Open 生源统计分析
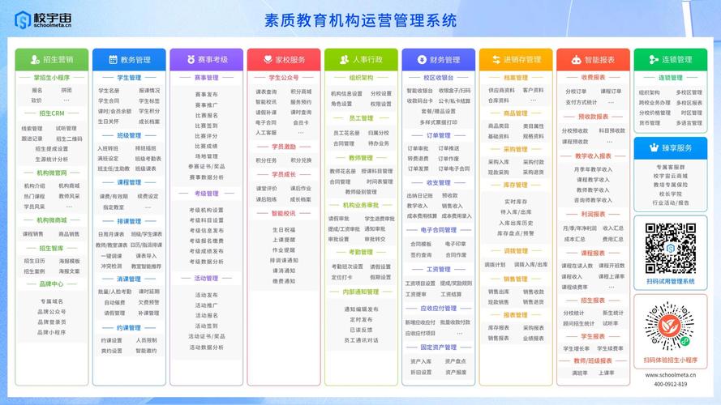 point(52,160)
